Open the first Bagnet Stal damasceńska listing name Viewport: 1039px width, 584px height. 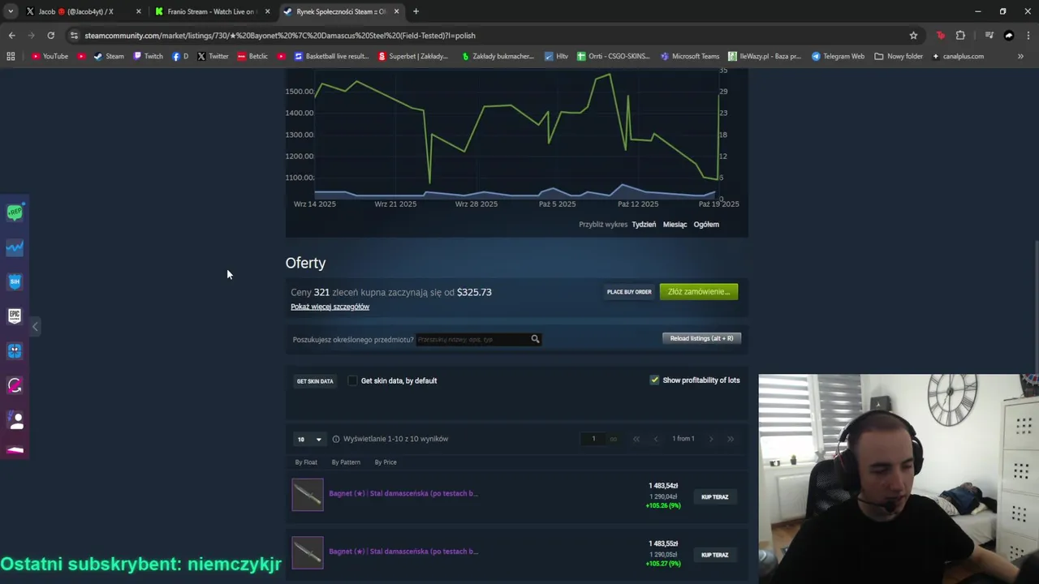pyautogui.click(x=403, y=493)
